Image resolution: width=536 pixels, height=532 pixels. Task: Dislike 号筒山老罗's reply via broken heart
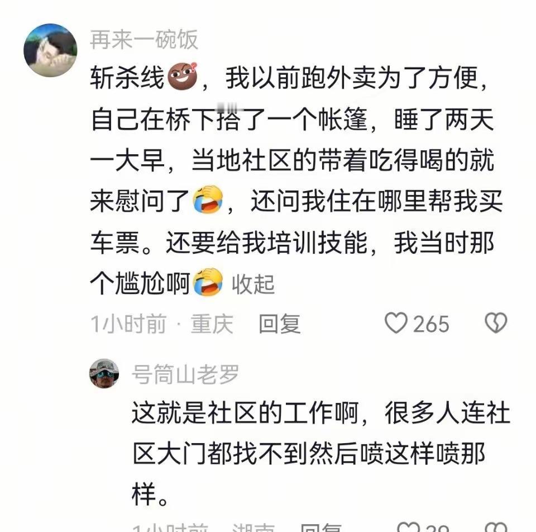(x=496, y=527)
